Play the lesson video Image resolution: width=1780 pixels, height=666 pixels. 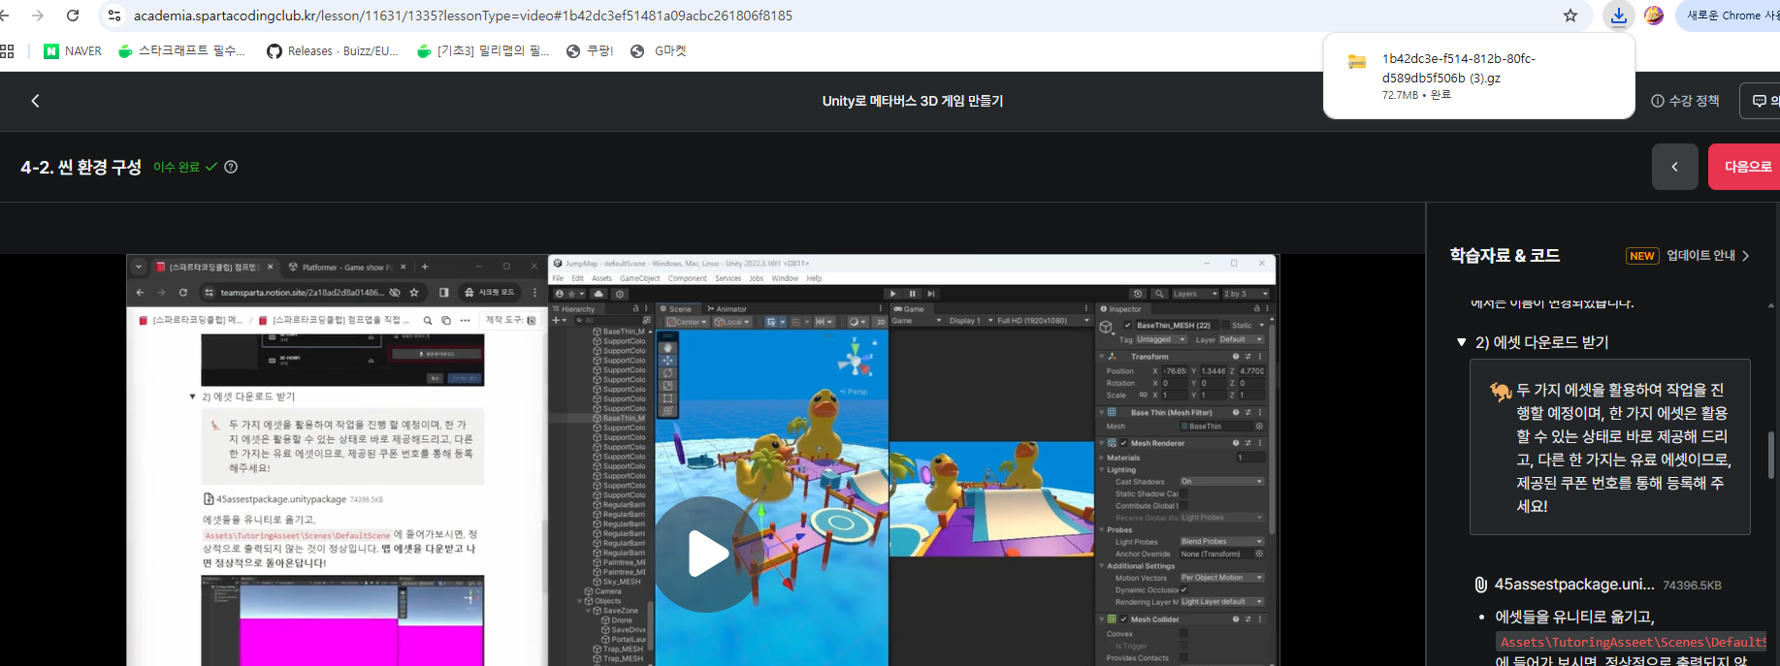[706, 555]
